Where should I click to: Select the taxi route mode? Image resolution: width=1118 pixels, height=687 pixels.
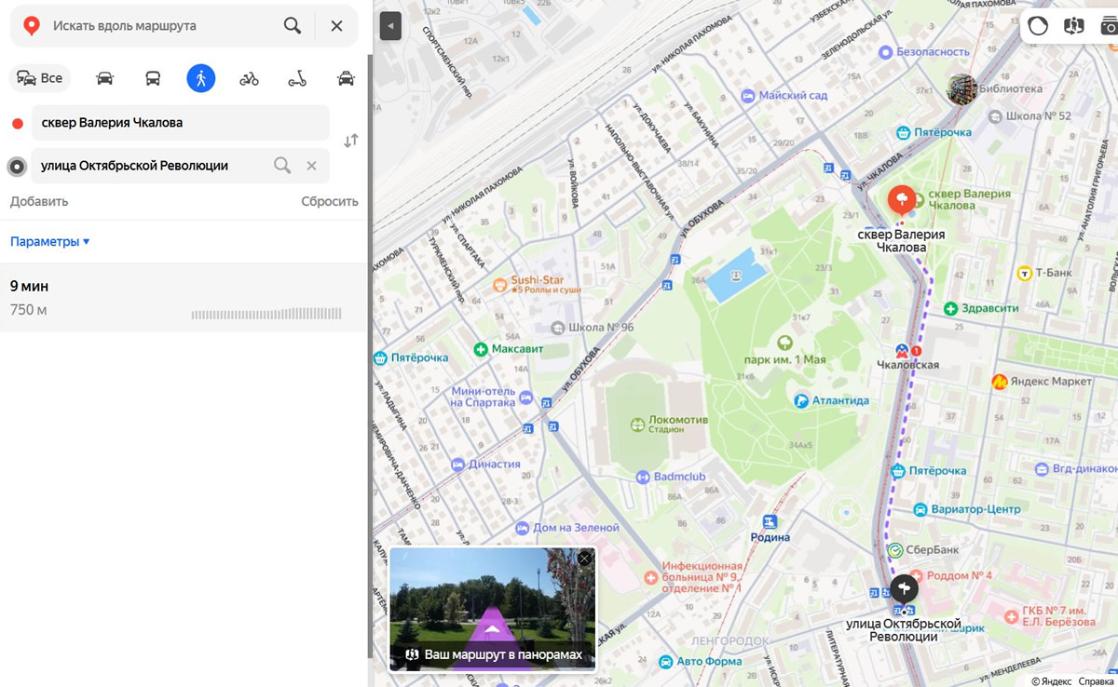(x=346, y=78)
